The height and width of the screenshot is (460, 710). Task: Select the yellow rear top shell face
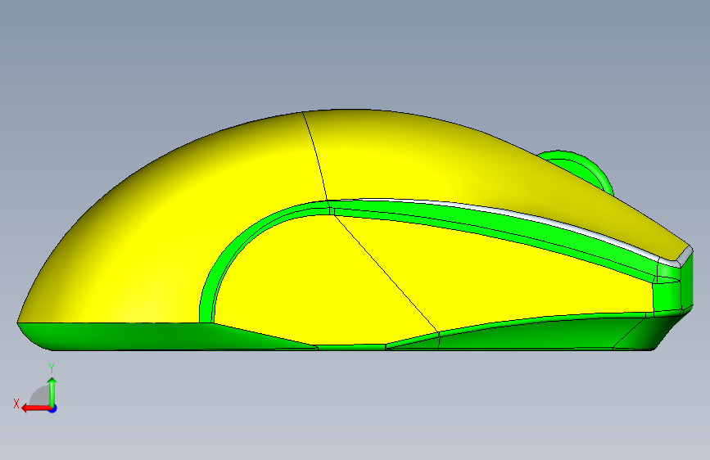click(x=172, y=218)
